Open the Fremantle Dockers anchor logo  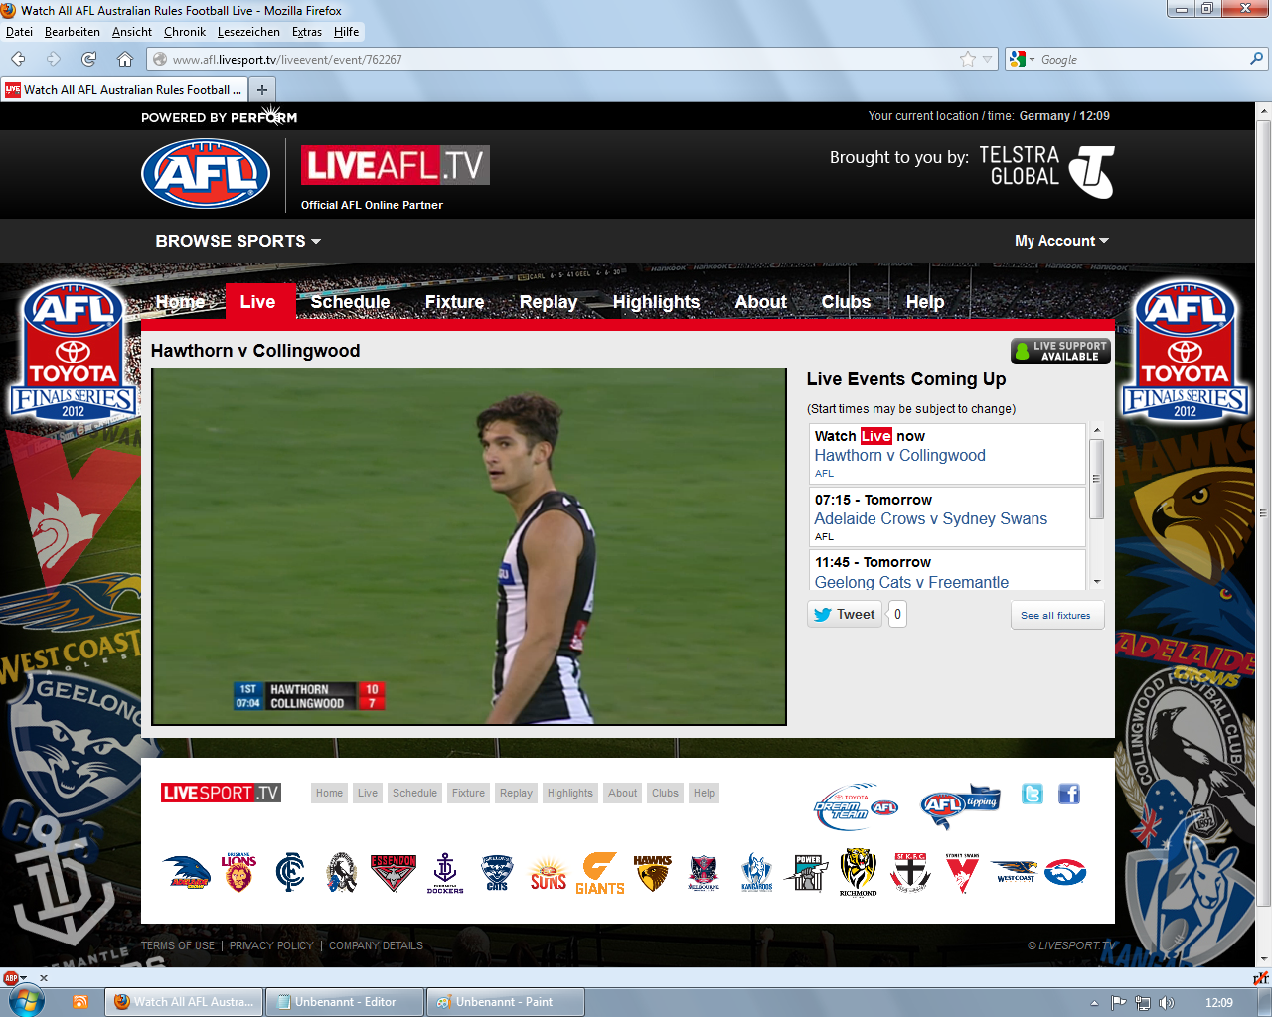(445, 872)
